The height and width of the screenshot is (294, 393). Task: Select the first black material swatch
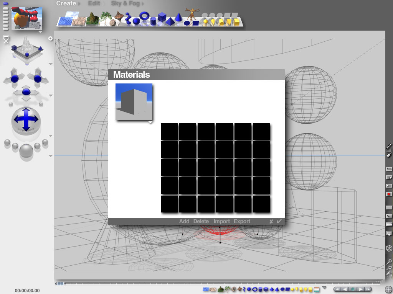(x=169, y=132)
